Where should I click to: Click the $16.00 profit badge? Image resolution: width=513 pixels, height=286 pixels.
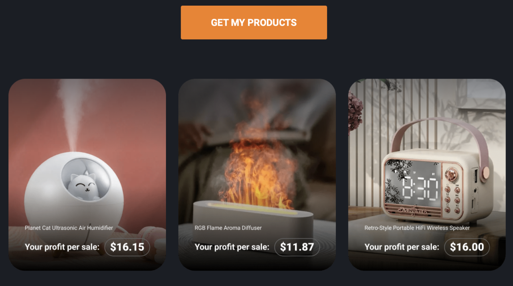point(467,247)
